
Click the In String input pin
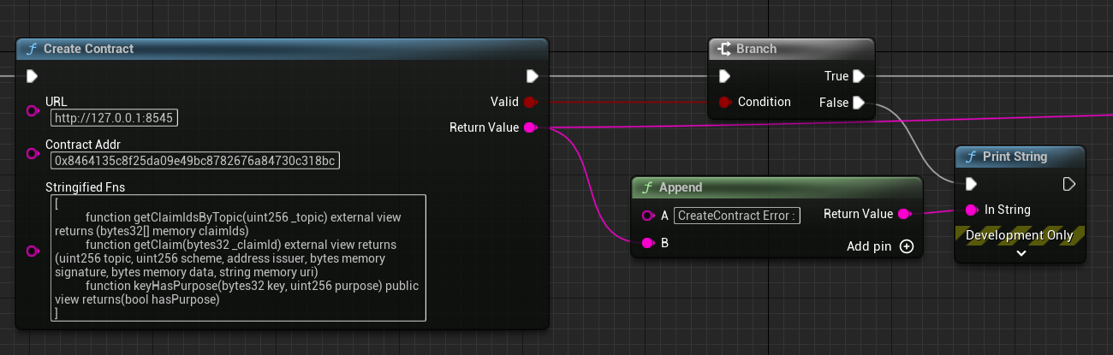pos(971,210)
